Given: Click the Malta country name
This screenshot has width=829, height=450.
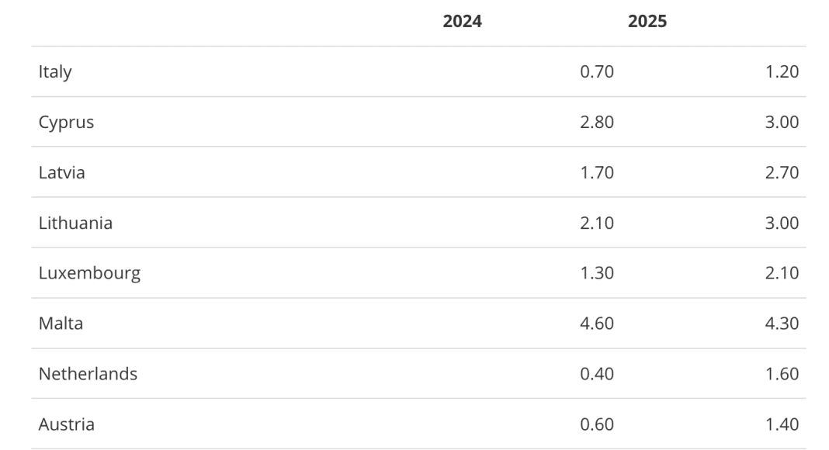Looking at the screenshot, I should tap(61, 324).
